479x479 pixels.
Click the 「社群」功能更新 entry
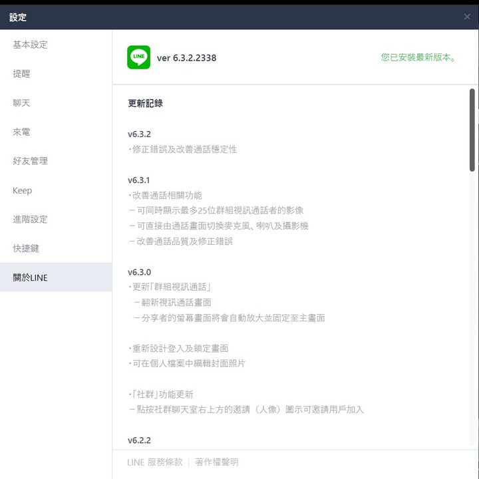161,395
